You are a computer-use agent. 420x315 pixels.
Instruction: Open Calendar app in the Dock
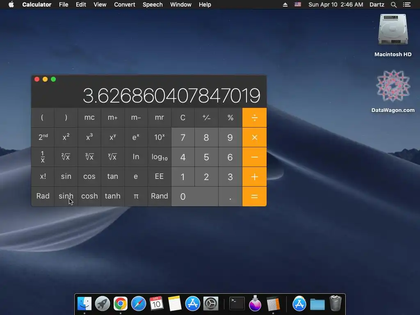point(156,304)
